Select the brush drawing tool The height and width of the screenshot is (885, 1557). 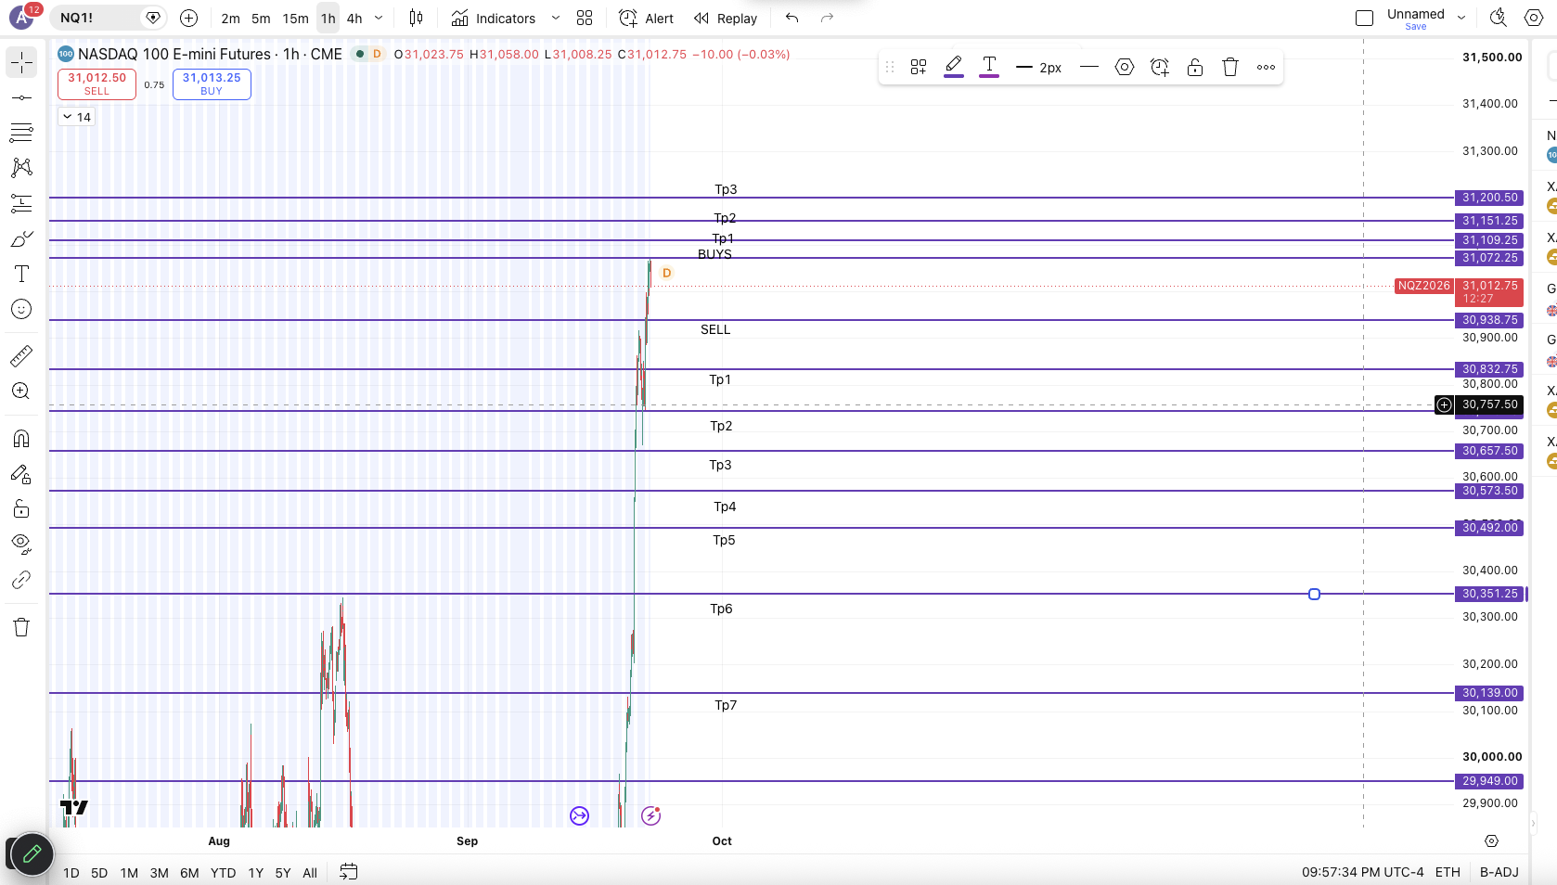21,238
